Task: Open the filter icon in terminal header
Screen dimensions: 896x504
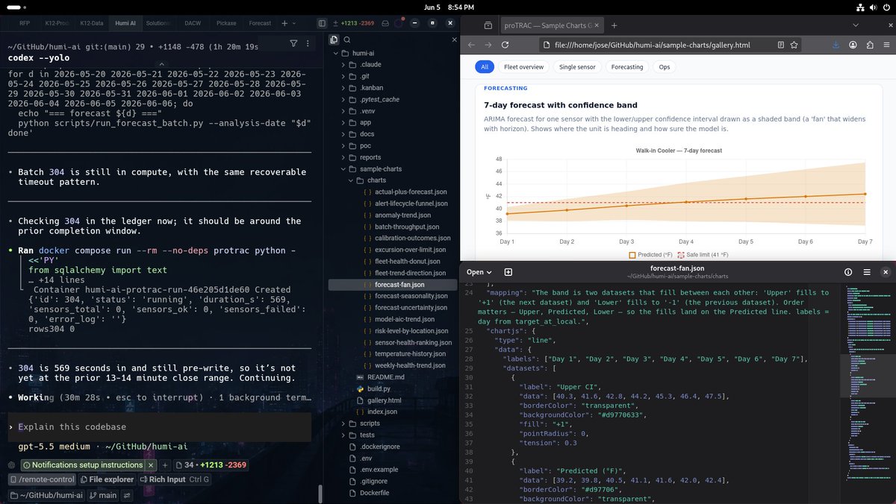Action: (x=293, y=43)
